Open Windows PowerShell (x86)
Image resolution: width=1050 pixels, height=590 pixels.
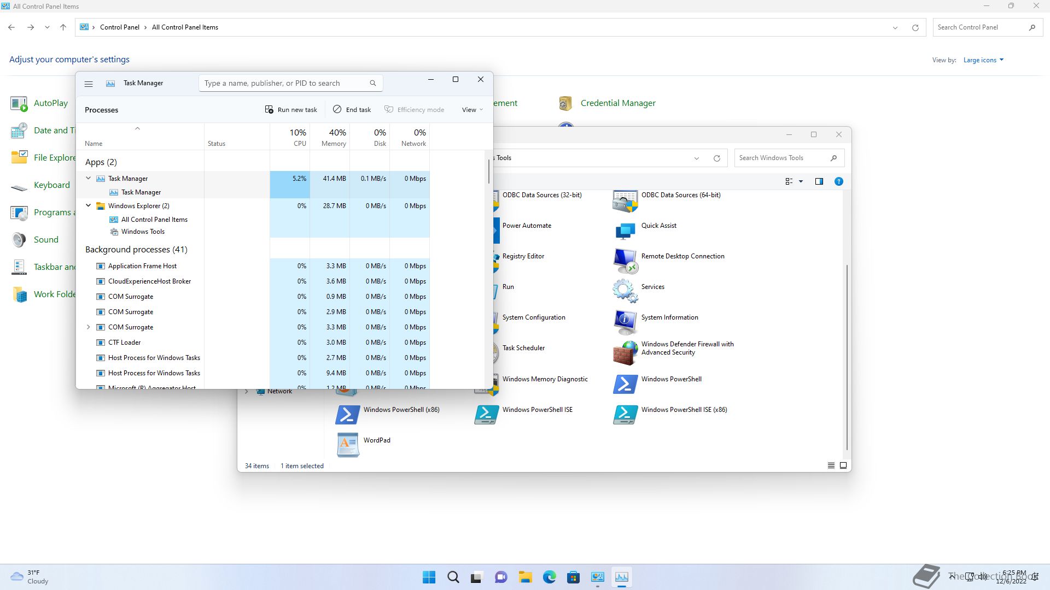tap(388, 415)
